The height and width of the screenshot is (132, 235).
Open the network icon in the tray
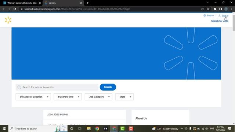(203, 129)
